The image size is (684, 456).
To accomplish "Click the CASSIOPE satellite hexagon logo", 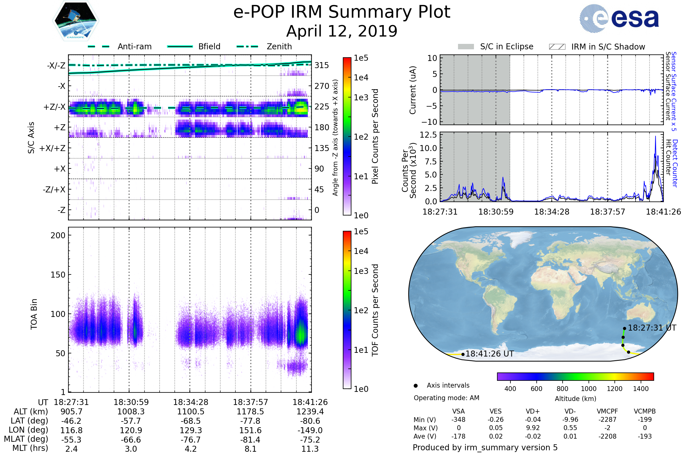I will coord(76,21).
